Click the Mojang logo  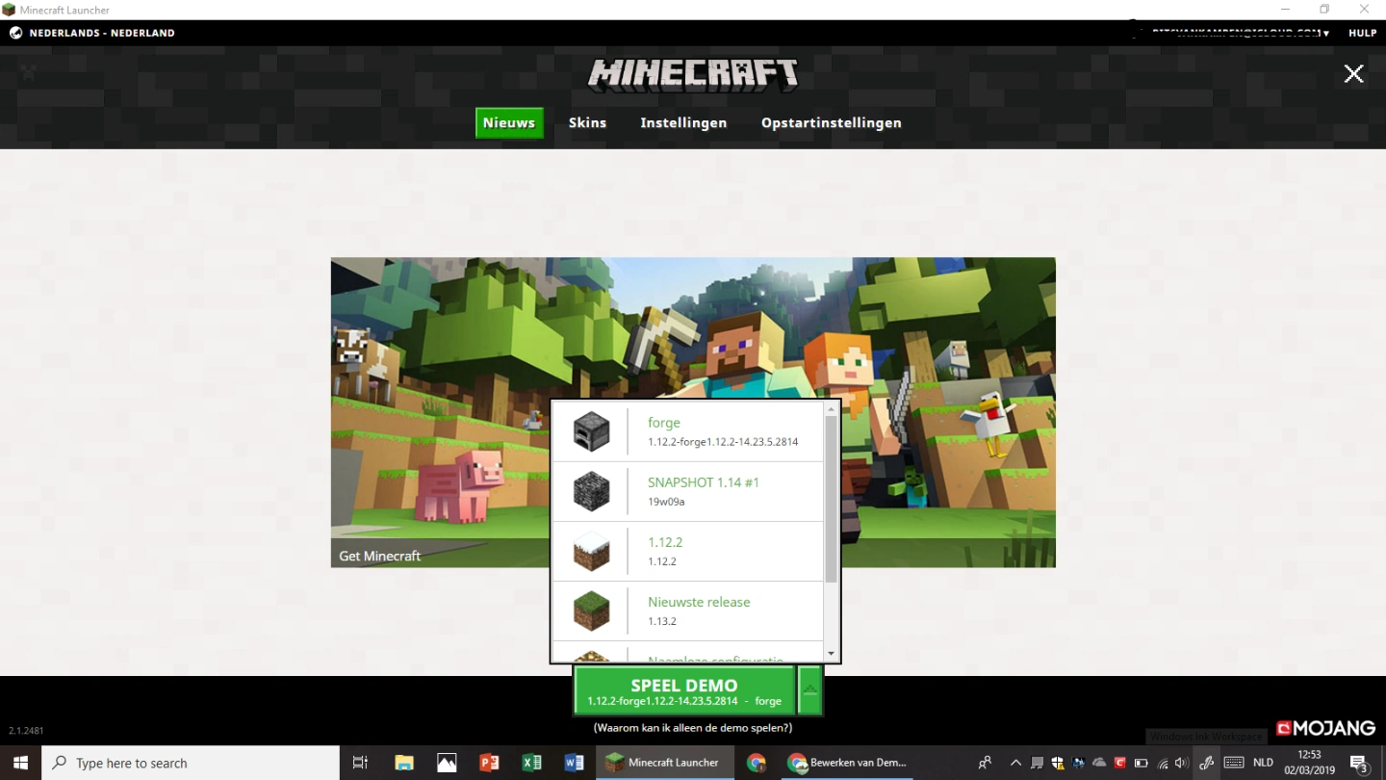tap(1325, 729)
